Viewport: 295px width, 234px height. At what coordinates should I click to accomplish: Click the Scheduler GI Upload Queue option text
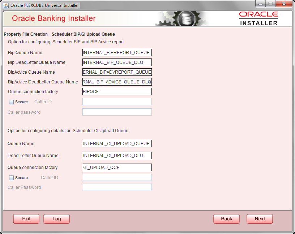(x=68, y=131)
